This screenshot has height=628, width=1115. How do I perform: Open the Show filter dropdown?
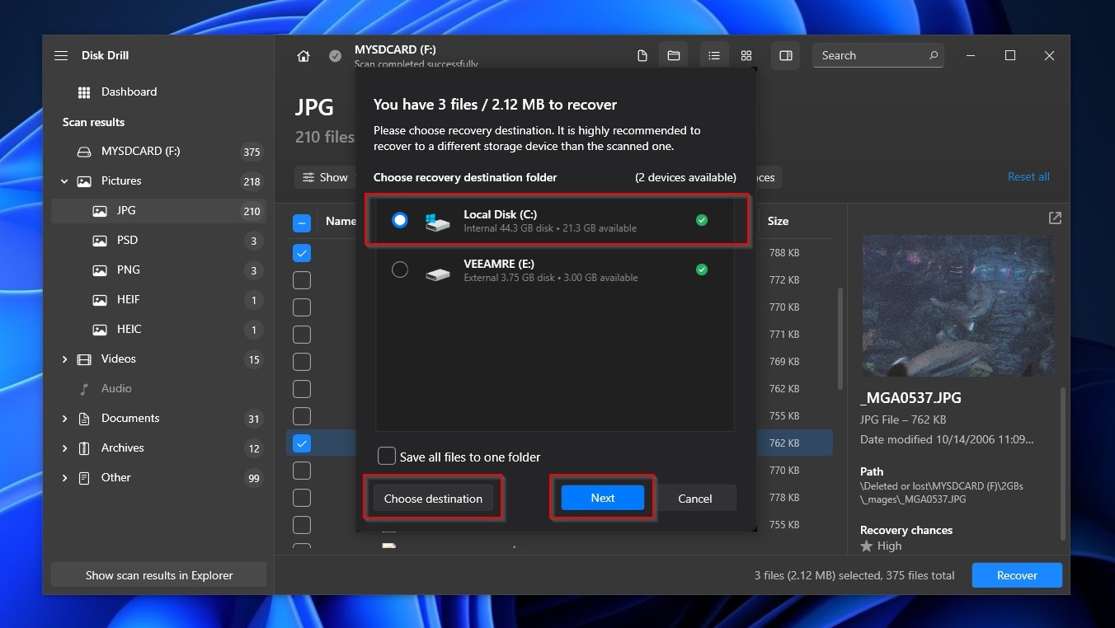325,177
